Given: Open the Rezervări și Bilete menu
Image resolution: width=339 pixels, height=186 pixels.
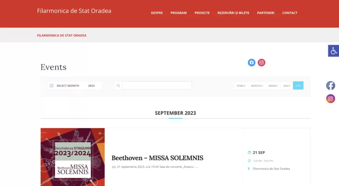Looking at the screenshot, I should tap(233, 13).
